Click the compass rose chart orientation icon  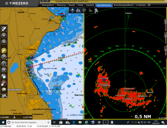[72, 10]
